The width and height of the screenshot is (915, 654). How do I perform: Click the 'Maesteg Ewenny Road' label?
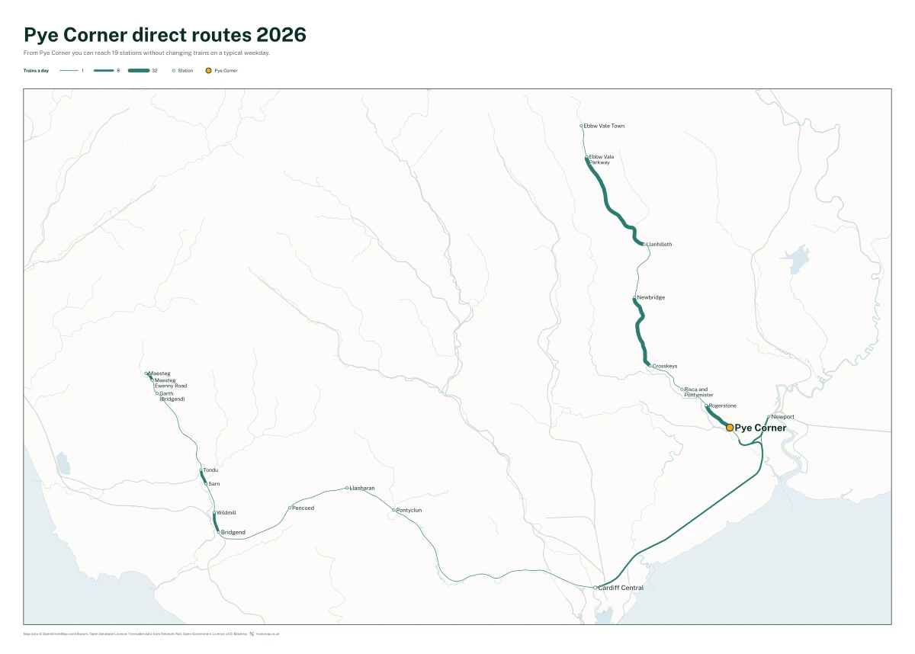(171, 383)
